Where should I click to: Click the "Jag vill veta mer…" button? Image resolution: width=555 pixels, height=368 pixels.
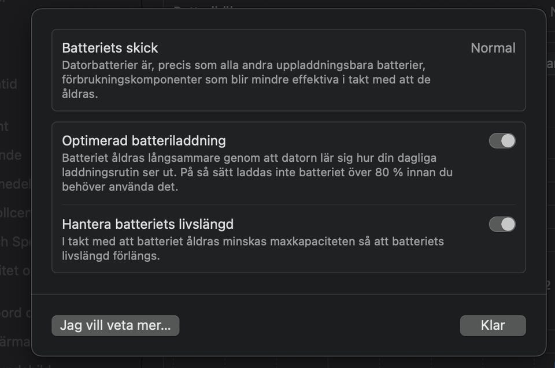(115, 325)
